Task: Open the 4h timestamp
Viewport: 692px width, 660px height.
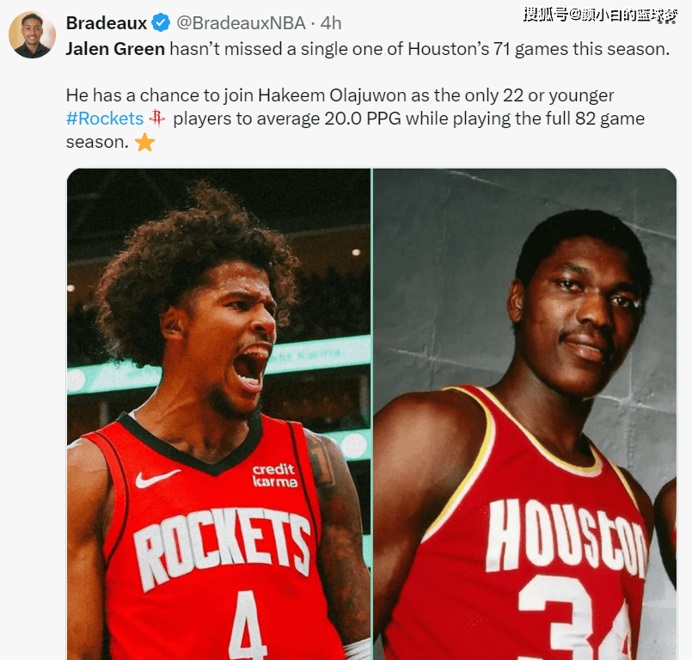Action: pos(331,23)
